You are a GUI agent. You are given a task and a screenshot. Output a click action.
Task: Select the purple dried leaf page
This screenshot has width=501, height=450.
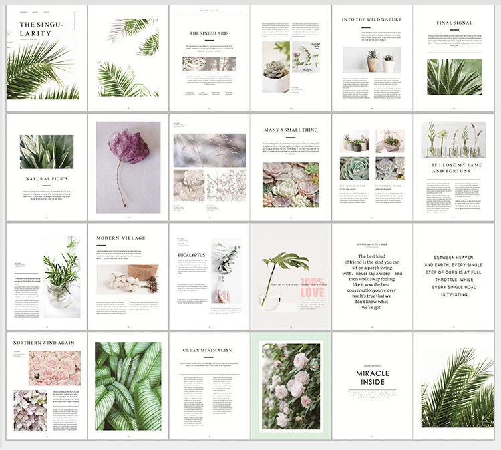click(128, 168)
